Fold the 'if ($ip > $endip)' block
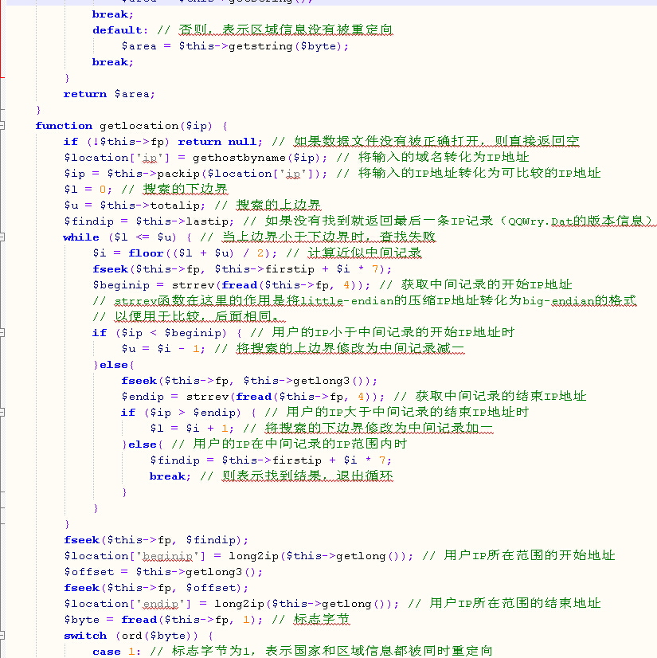This screenshot has height=658, width=657. pyautogui.click(x=3, y=413)
